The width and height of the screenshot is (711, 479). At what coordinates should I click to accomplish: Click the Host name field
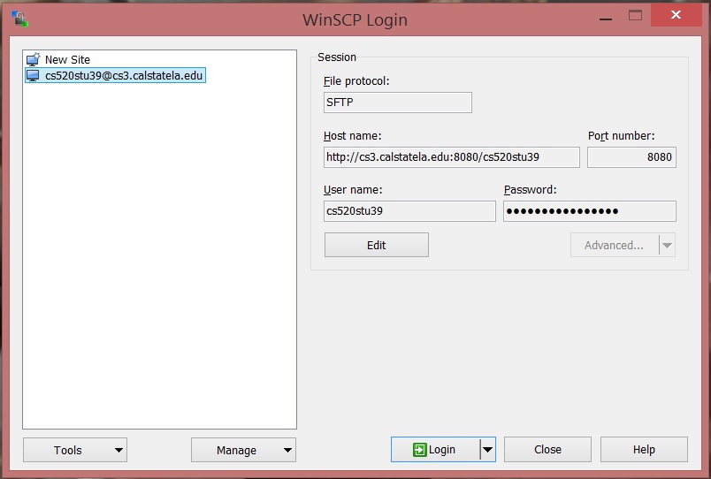451,157
